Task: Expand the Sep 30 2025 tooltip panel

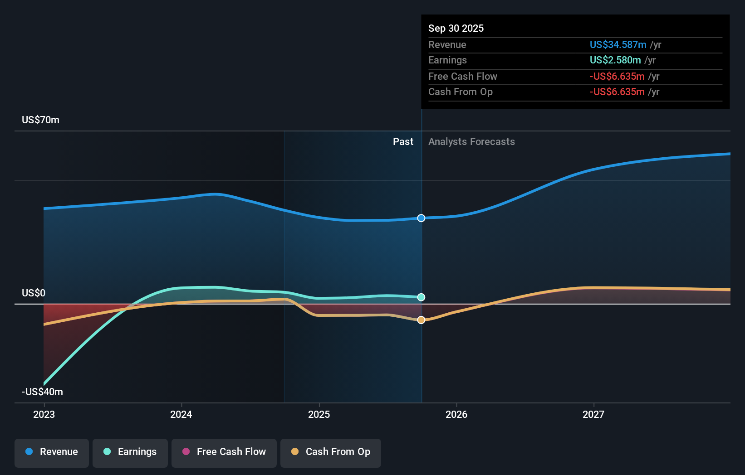Action: click(456, 28)
